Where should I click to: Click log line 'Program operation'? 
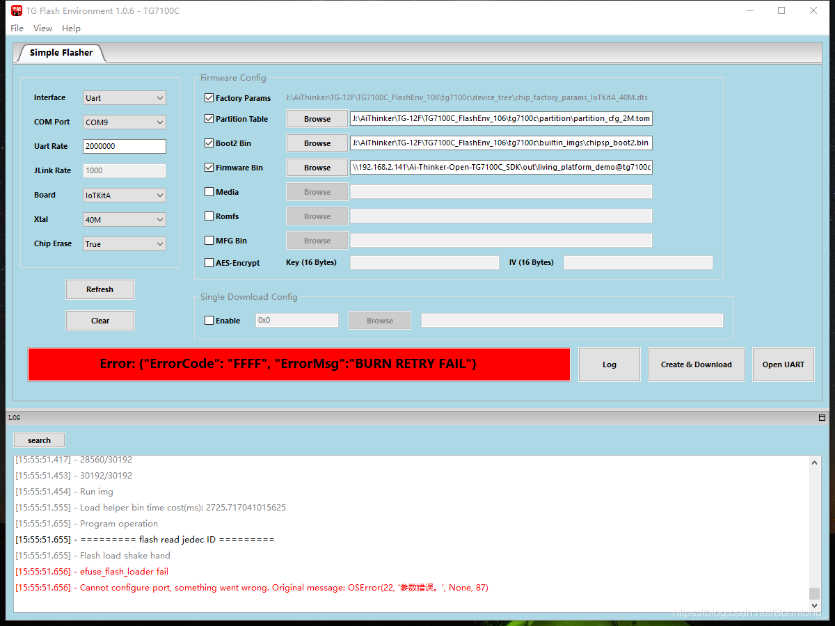click(x=87, y=524)
